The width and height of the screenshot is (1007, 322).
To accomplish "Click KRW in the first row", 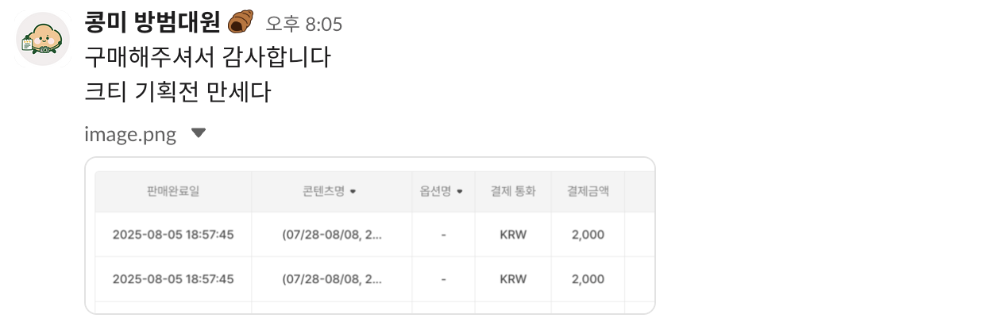I will (513, 235).
